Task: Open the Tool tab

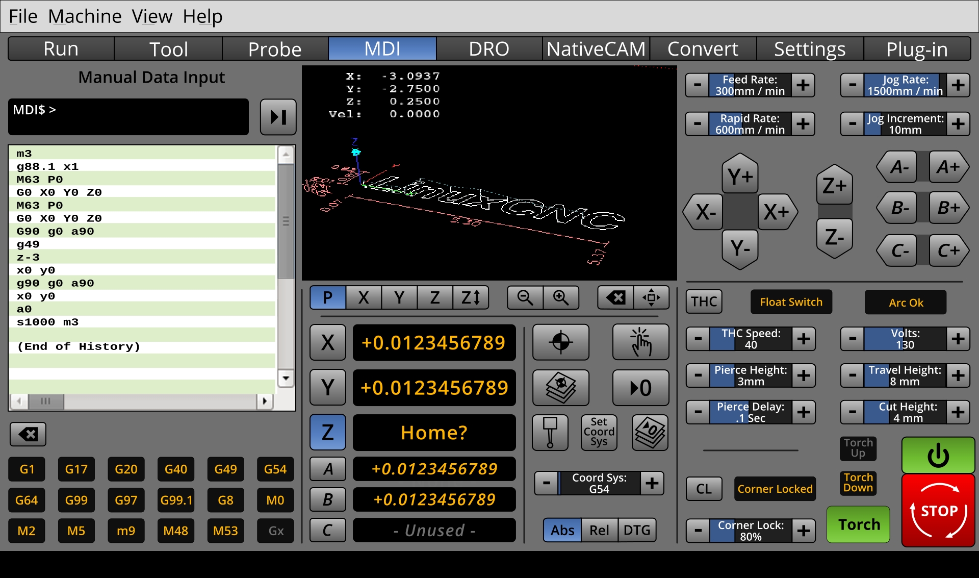Action: [x=168, y=49]
